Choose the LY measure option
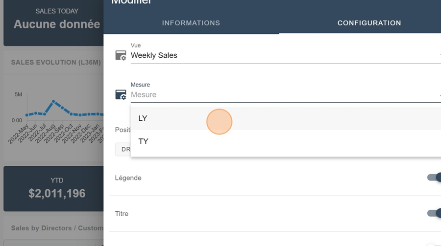441x246 pixels. 143,118
